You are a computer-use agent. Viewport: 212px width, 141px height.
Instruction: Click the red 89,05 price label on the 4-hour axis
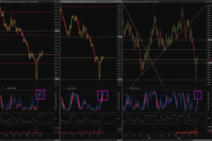tap(209, 59)
